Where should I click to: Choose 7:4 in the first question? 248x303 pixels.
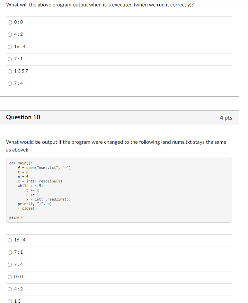10,83
